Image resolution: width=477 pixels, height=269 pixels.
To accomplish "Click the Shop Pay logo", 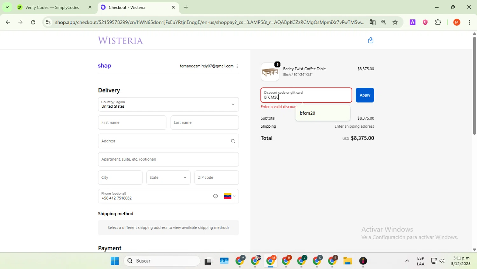I will tap(104, 66).
